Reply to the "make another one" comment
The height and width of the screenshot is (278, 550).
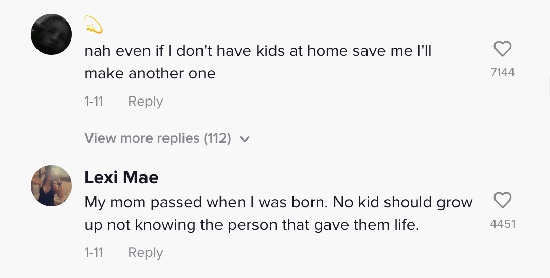[x=145, y=101]
